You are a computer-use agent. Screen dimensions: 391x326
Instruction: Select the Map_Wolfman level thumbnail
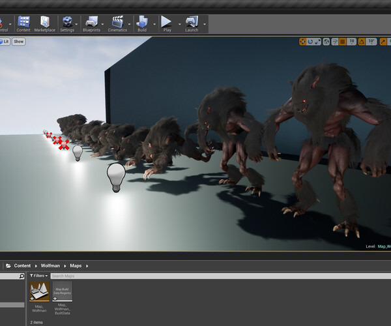[39, 291]
